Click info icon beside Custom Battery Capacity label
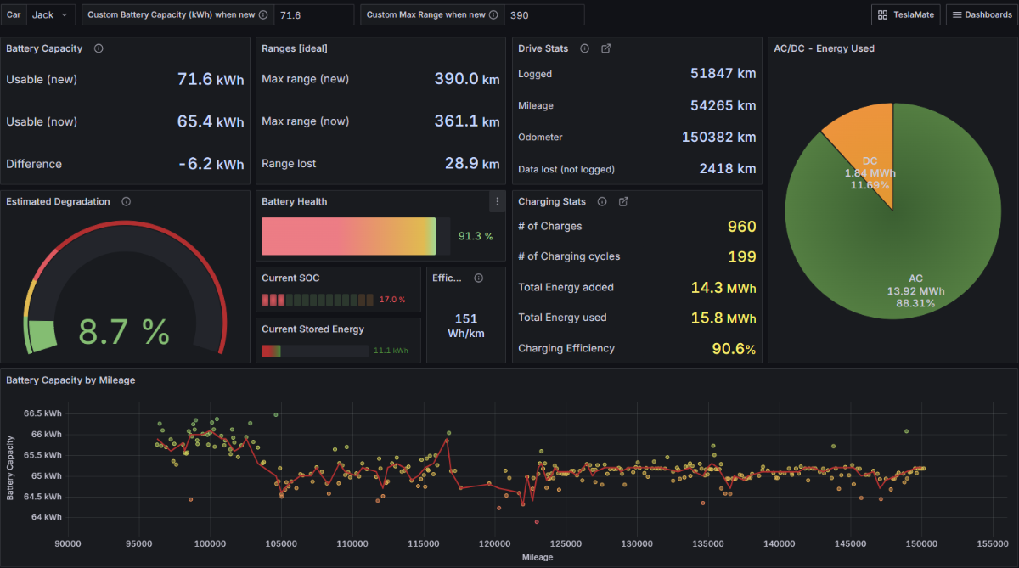 [x=262, y=15]
